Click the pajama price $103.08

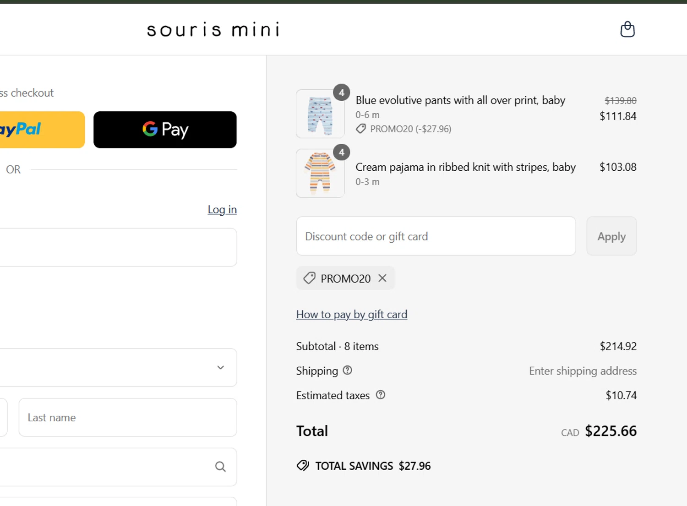pyautogui.click(x=618, y=167)
